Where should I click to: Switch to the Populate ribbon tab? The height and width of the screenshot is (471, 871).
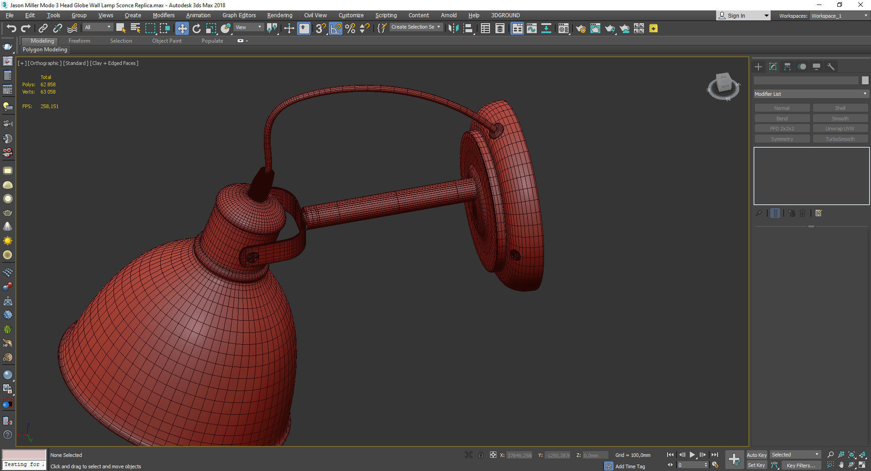pos(212,41)
